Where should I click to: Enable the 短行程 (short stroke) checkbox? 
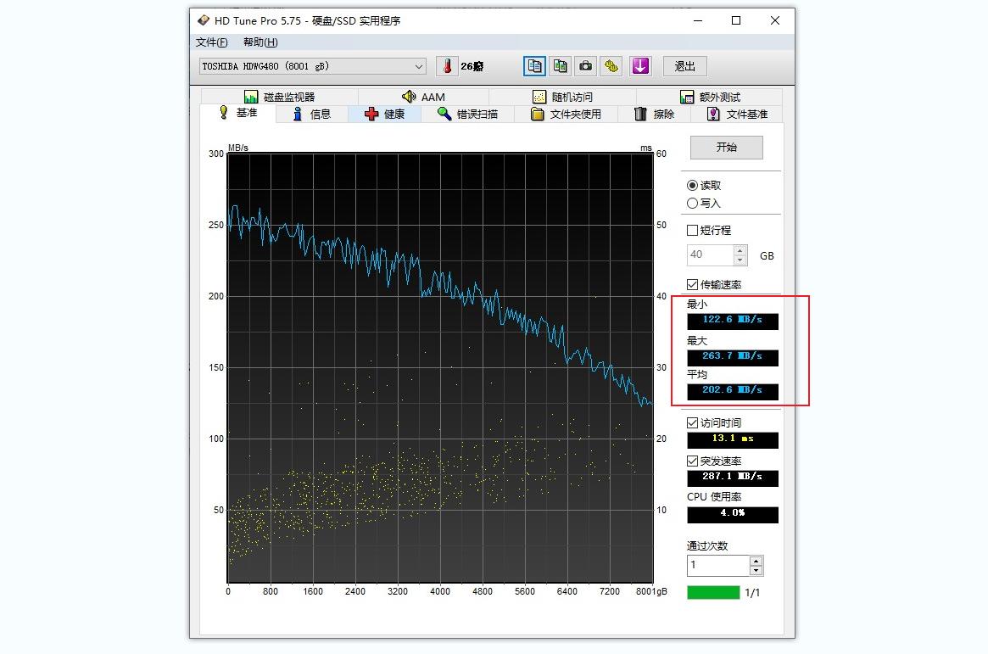[693, 229]
